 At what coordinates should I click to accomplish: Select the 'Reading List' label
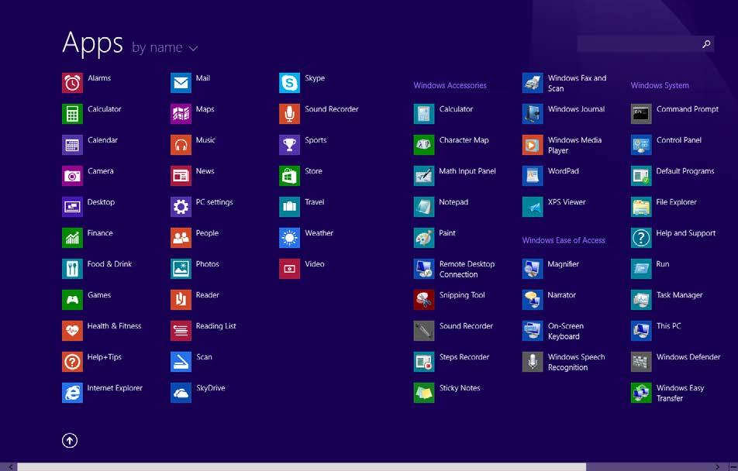(x=216, y=326)
